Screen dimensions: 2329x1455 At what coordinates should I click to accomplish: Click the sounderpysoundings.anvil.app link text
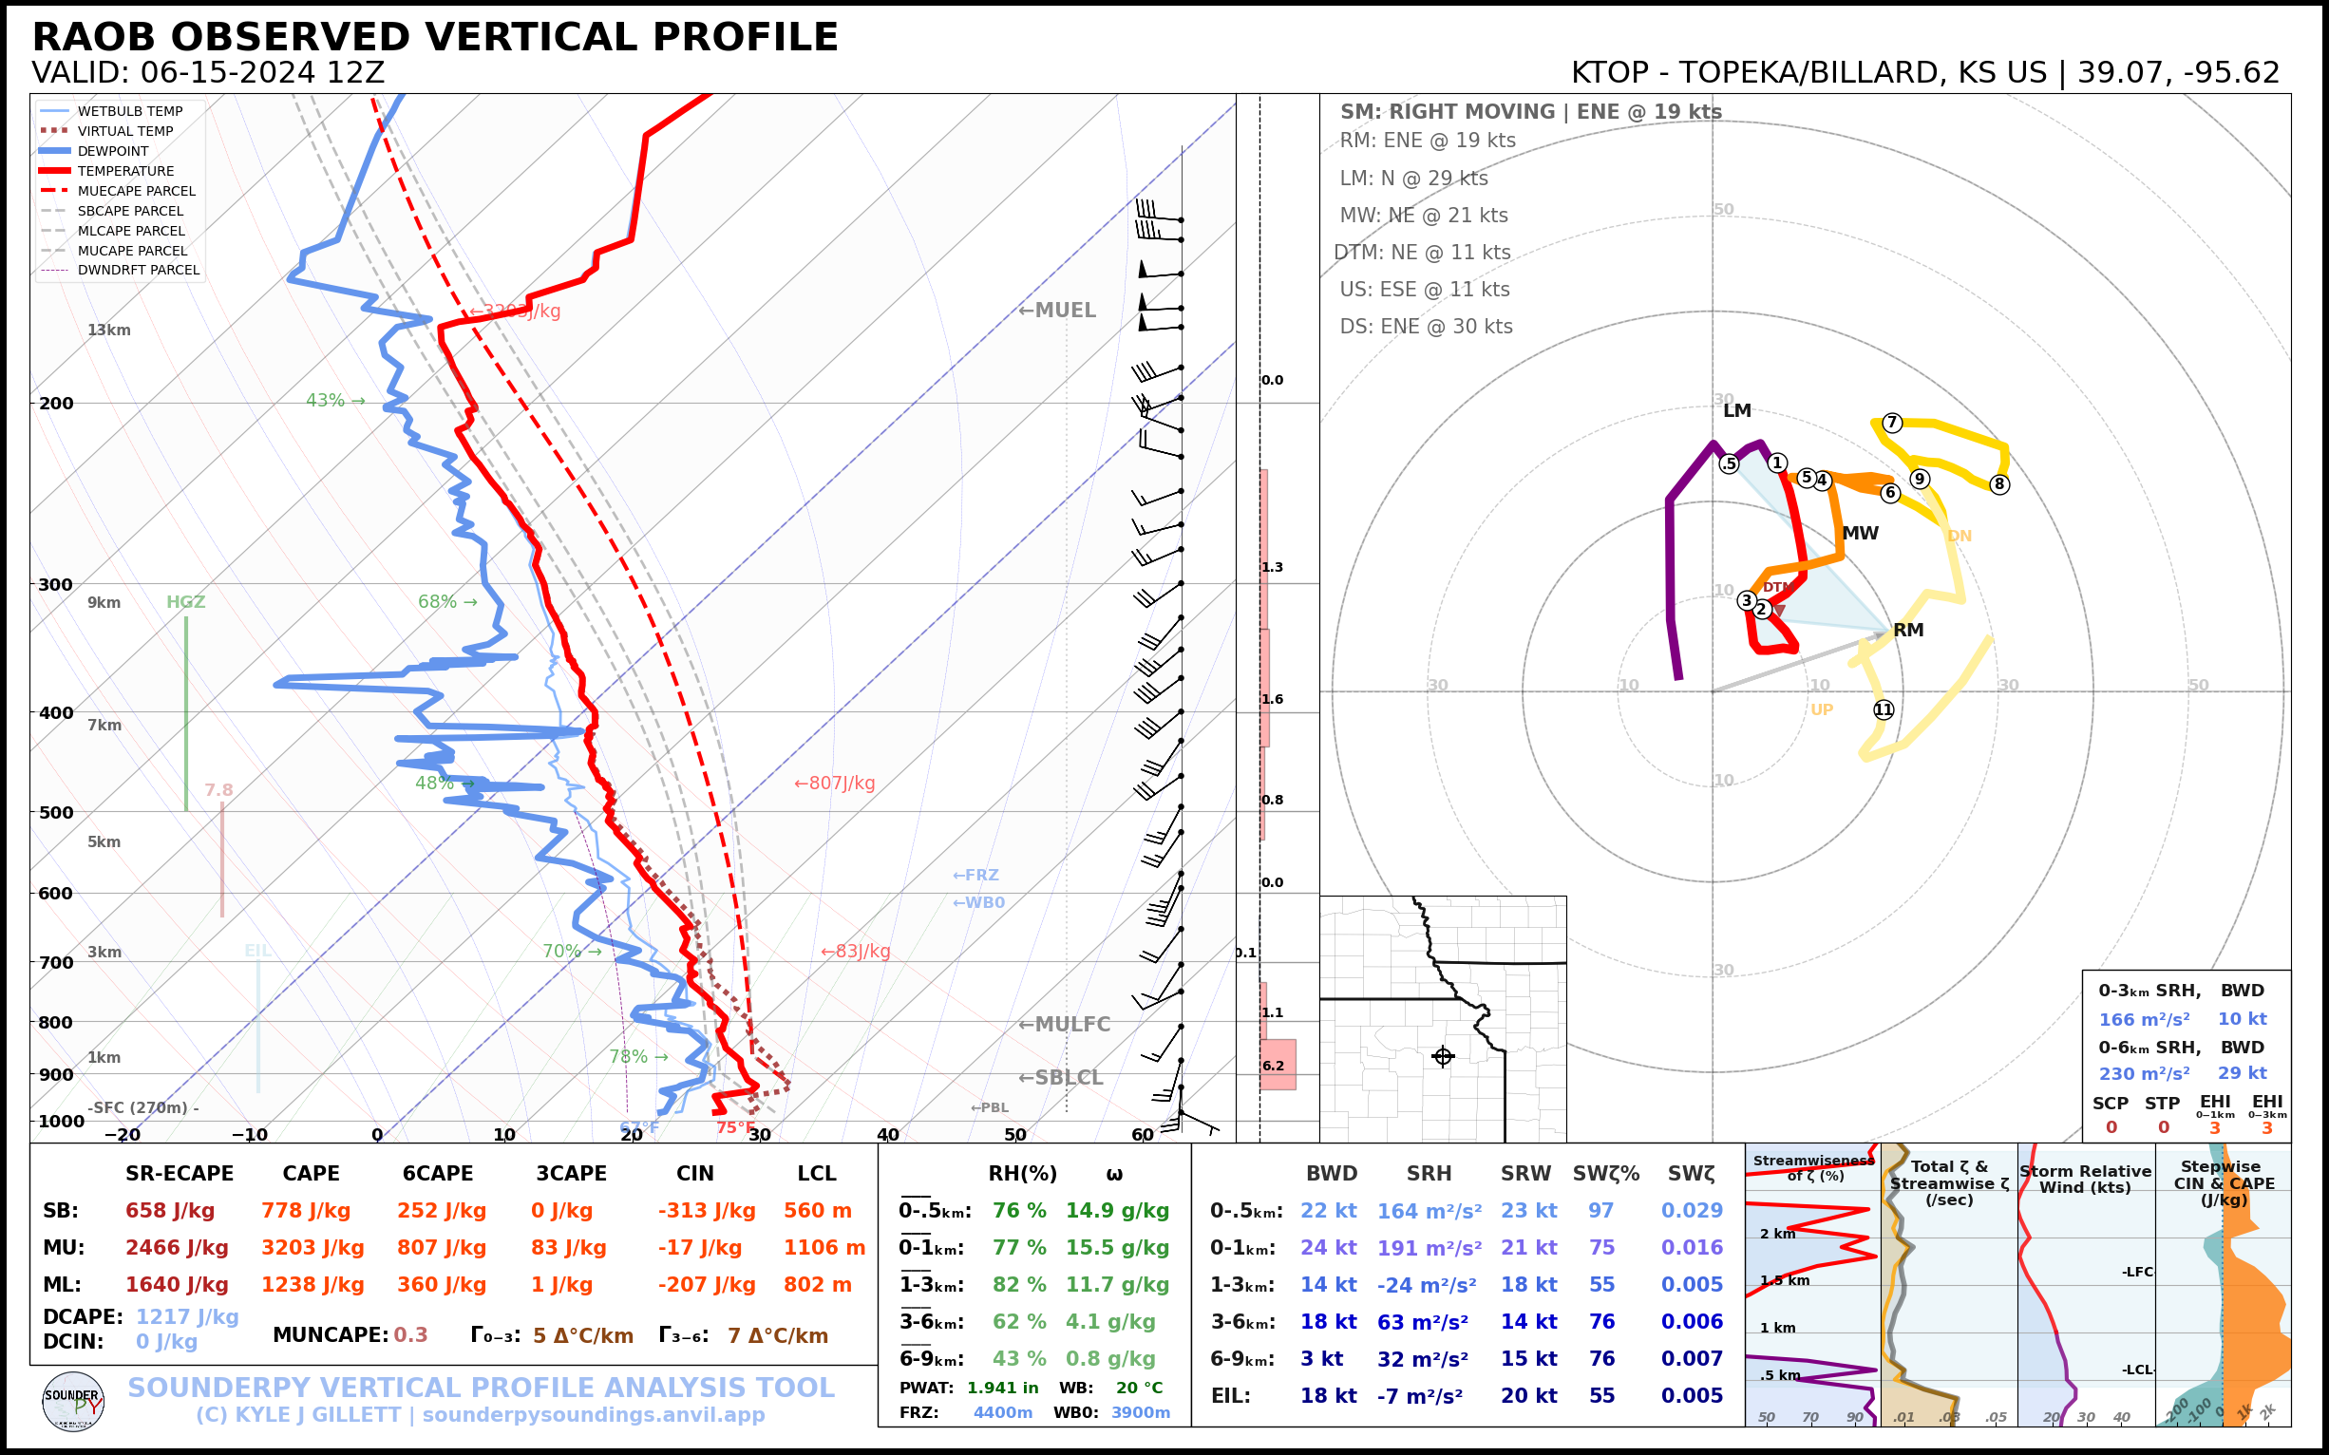click(593, 1415)
